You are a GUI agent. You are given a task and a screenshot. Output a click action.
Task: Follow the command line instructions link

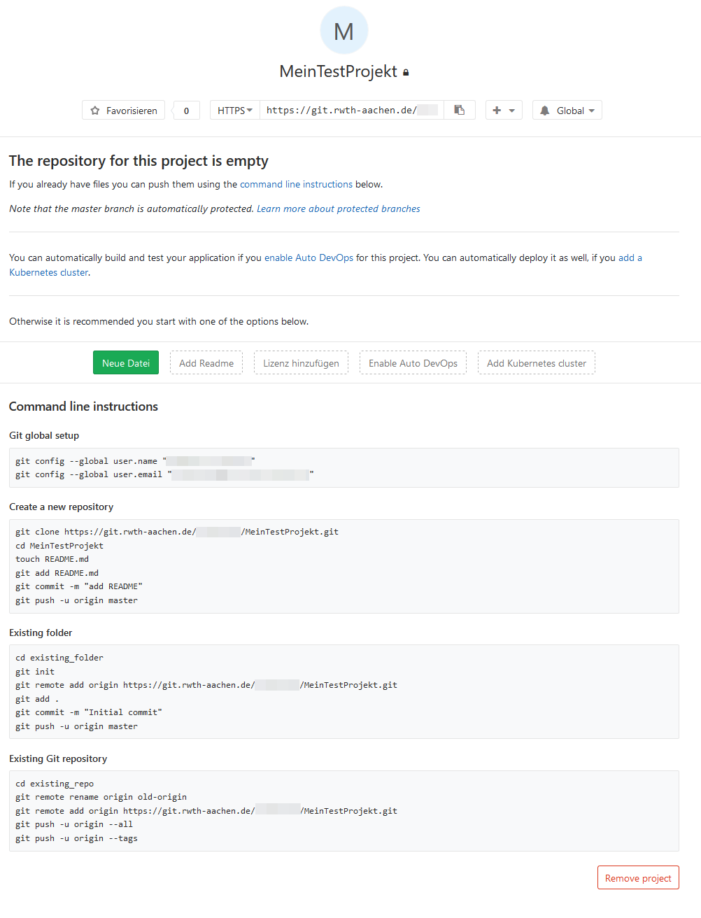click(296, 185)
